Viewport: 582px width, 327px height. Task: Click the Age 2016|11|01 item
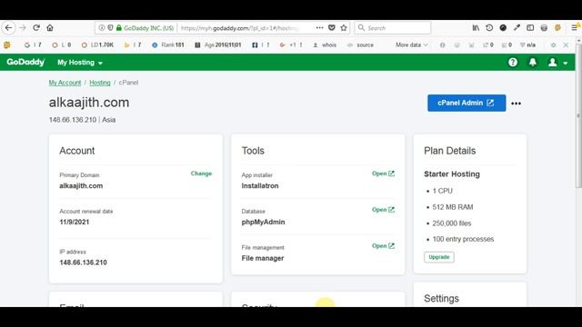(x=218, y=45)
